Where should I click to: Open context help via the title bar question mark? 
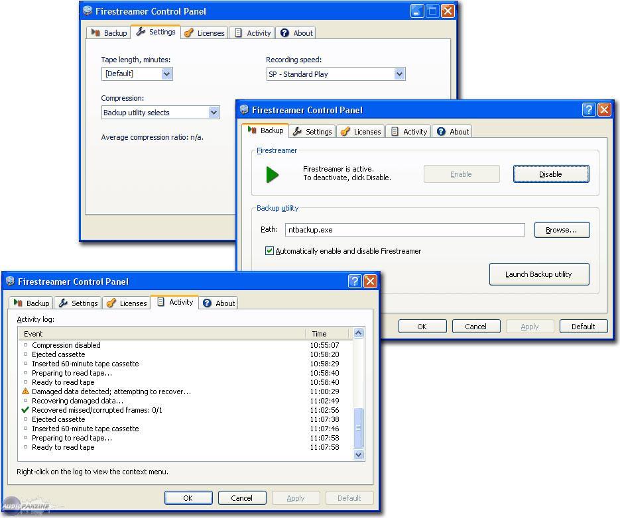click(x=589, y=110)
